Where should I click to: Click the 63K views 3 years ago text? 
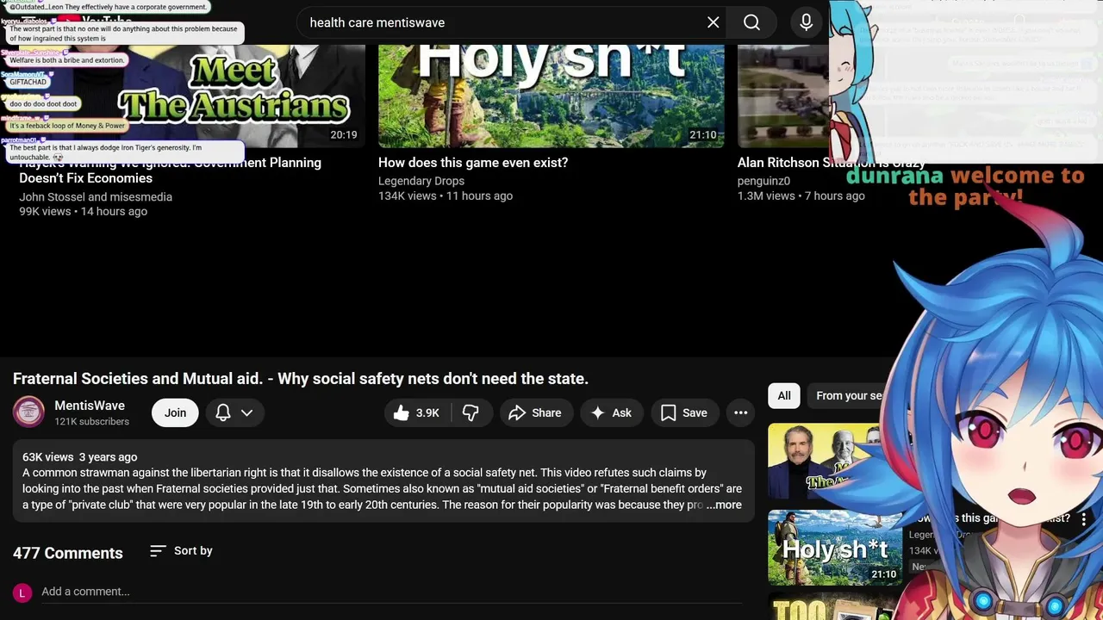point(79,457)
